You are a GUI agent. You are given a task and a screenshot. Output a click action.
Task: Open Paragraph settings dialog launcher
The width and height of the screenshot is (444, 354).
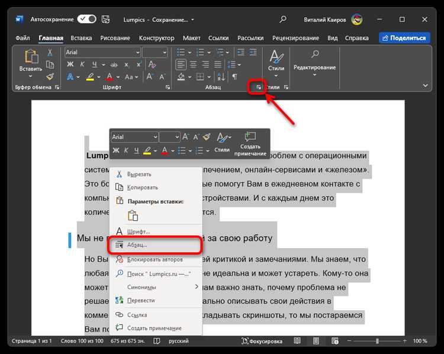point(259,87)
